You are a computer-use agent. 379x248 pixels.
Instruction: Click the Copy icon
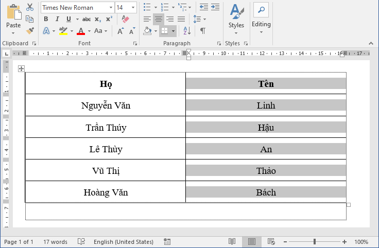click(30, 19)
